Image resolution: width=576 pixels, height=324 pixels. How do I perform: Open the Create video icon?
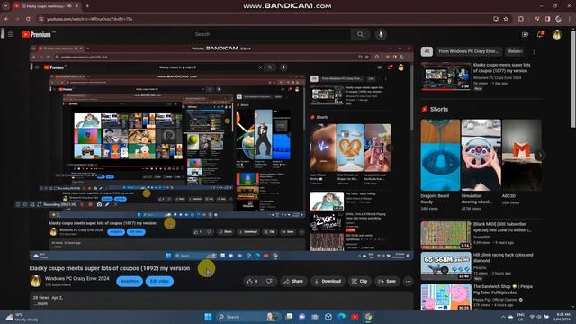pyautogui.click(x=525, y=34)
